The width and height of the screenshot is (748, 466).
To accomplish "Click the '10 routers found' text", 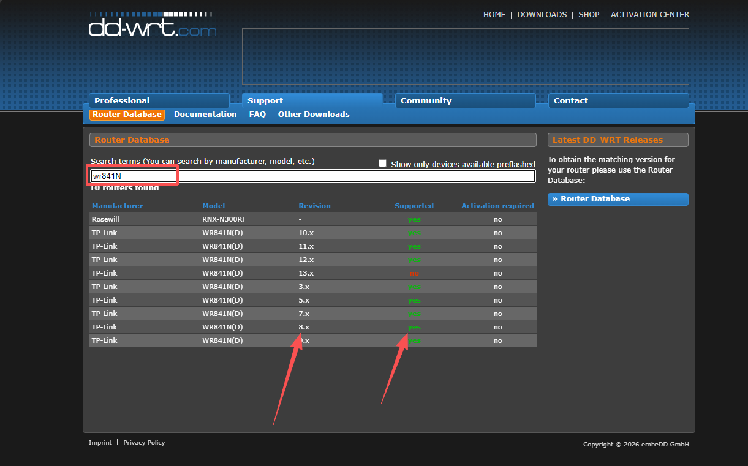I will click(x=124, y=188).
